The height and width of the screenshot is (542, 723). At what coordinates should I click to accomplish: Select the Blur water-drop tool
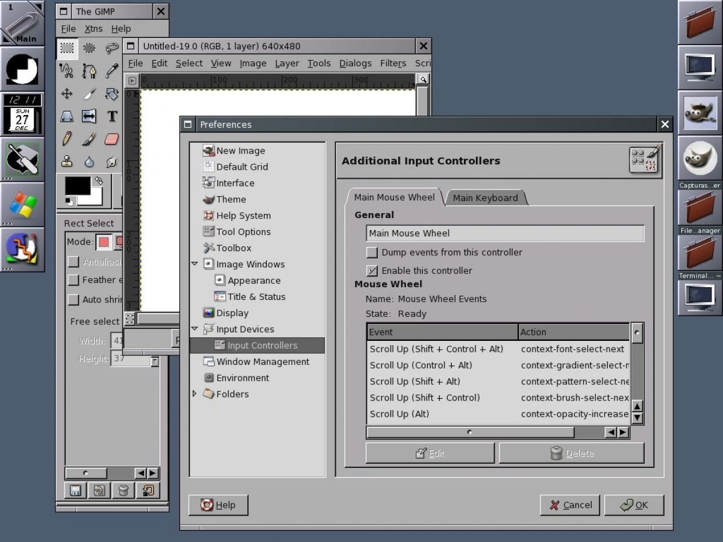(89, 161)
